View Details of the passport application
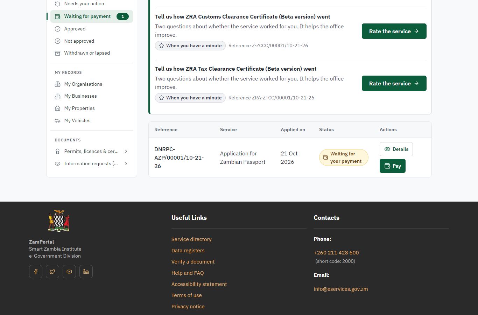 point(396,149)
